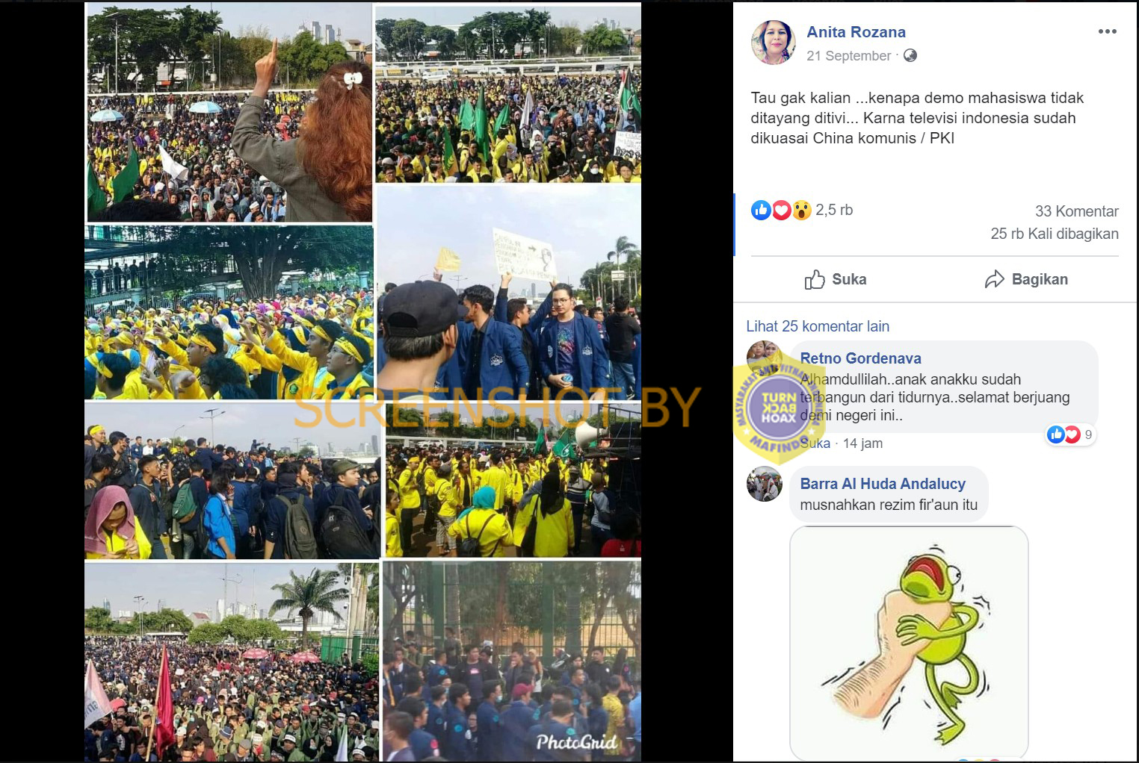Open the like reaction icon on post
The width and height of the screenshot is (1139, 763).
click(761, 211)
